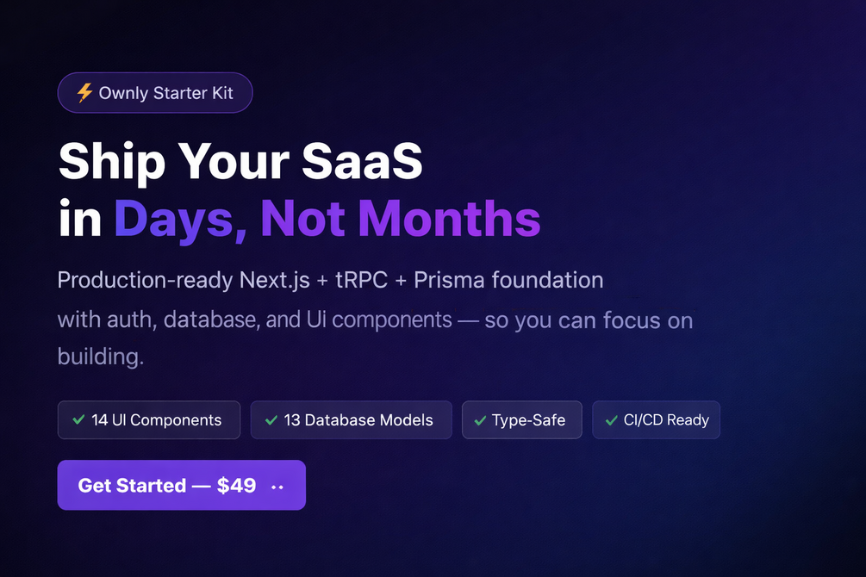Click checkmark beside 14 UI Components
866x577 pixels.
(78, 420)
